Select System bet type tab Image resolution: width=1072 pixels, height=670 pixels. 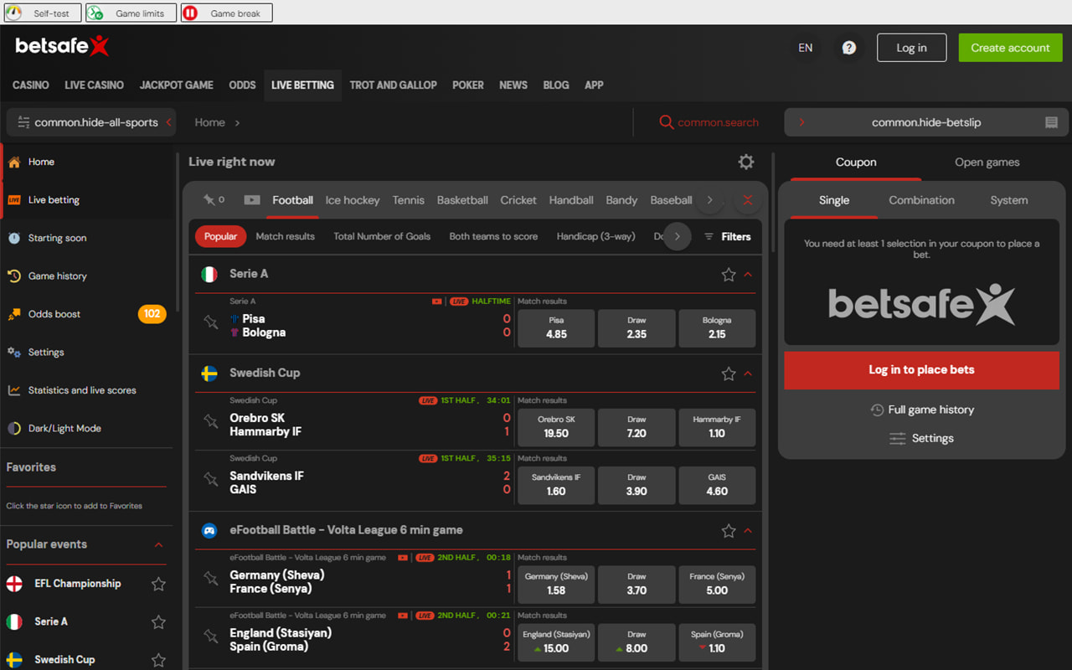(x=1008, y=200)
